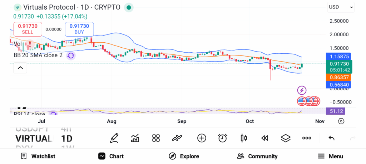The height and width of the screenshot is (164, 366).
Task: Open the layout grid icon
Action: [x=156, y=138]
